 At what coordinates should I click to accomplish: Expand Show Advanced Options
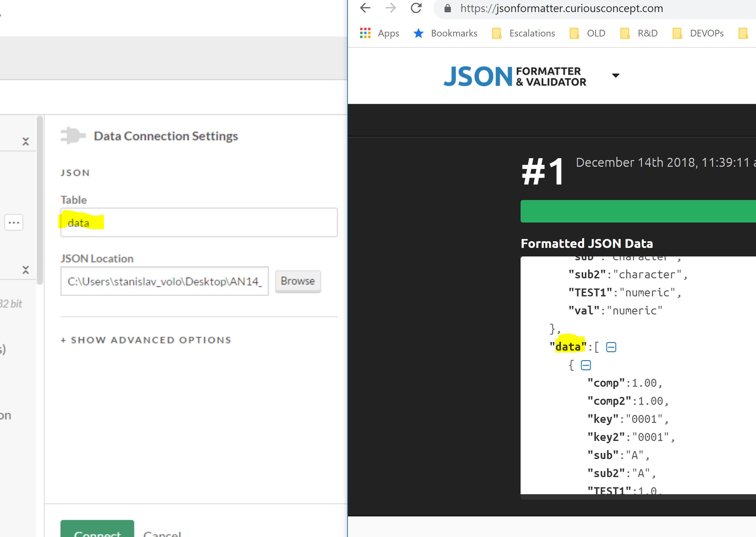[146, 340]
